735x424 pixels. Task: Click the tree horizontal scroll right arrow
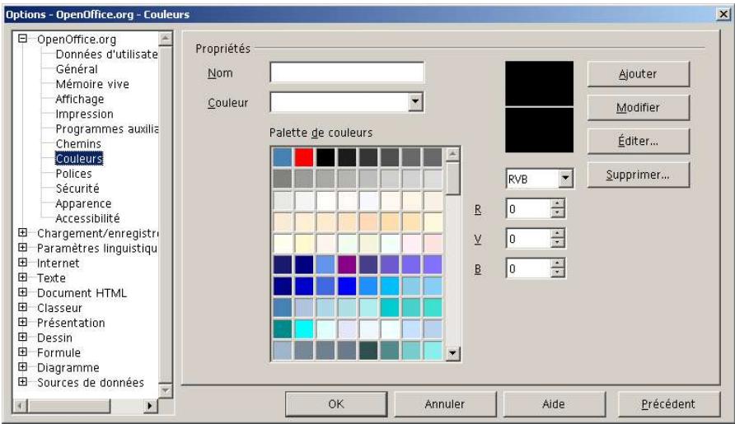coord(150,406)
